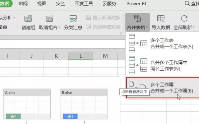Image resolution: width=199 pixels, height=124 pixels.
Task: Select the 安全 tab
Action: click(60, 4)
